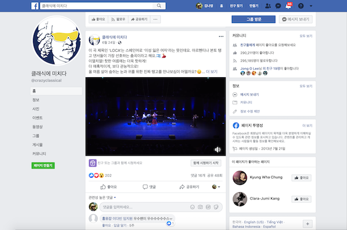Viewport: 347px width, 230px height.
Task: Click the page Follow (팔로우) button
Action: (x=118, y=20)
